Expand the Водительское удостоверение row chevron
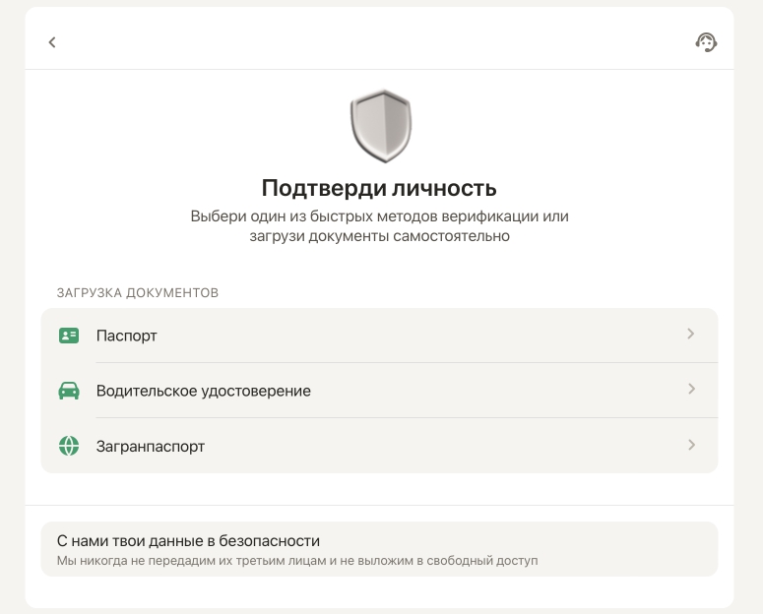 point(691,390)
